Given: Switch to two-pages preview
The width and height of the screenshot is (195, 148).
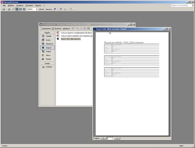Looking at the screenshot, I should click(x=21, y=9).
